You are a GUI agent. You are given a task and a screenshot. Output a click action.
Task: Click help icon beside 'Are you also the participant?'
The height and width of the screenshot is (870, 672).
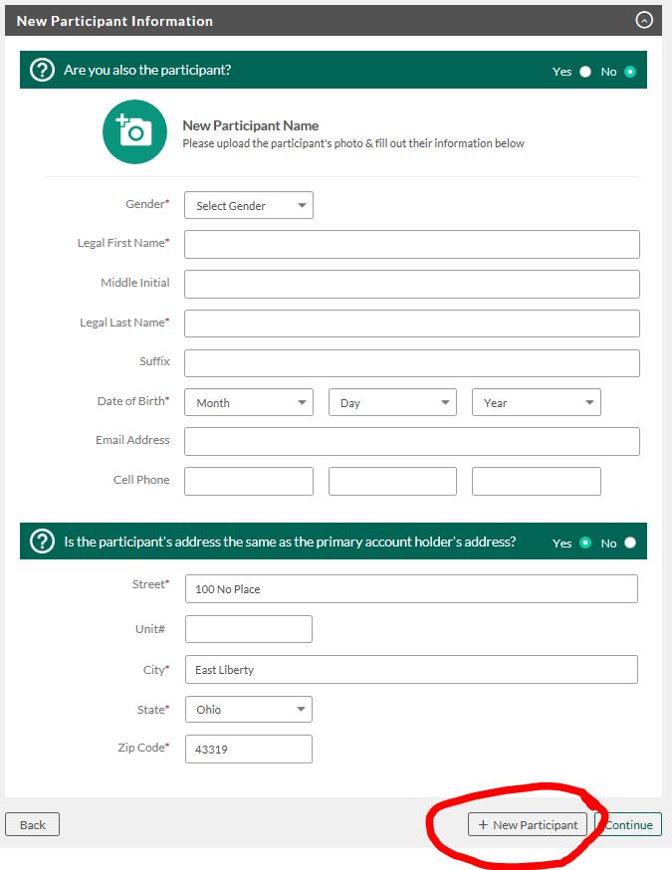[42, 70]
